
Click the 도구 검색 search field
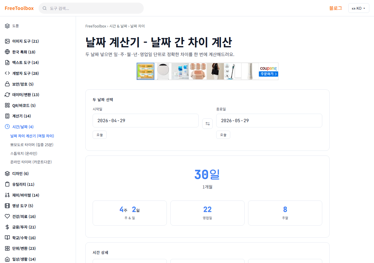tap(91, 8)
